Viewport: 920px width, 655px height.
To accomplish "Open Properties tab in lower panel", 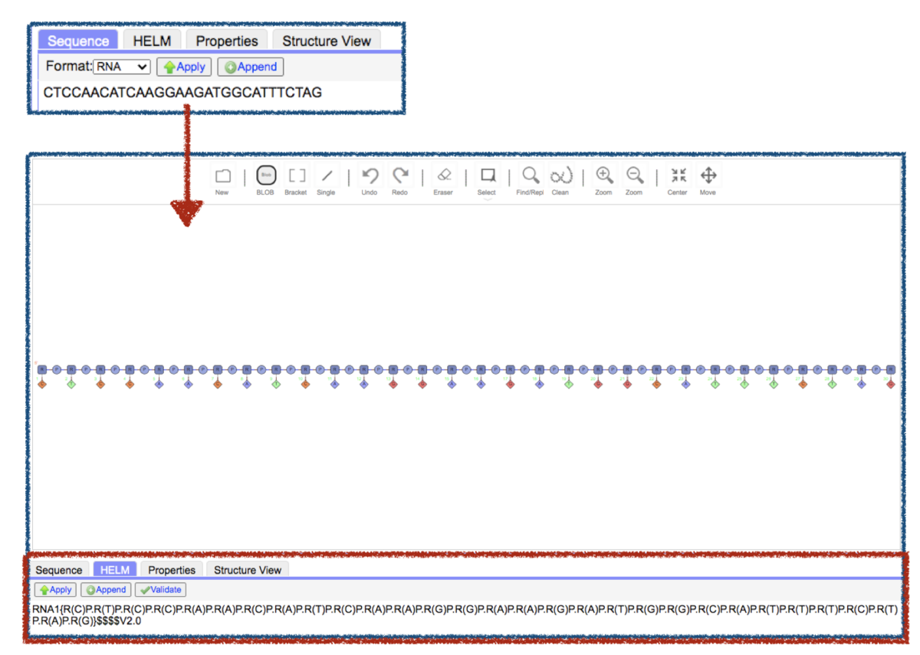I will [x=172, y=570].
